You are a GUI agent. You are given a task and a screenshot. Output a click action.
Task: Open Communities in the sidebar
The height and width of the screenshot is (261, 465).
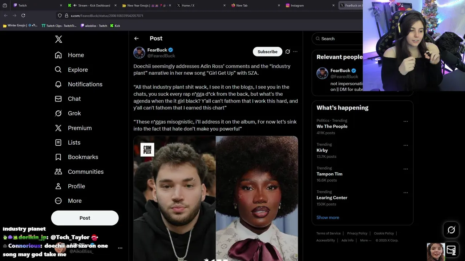point(79,171)
